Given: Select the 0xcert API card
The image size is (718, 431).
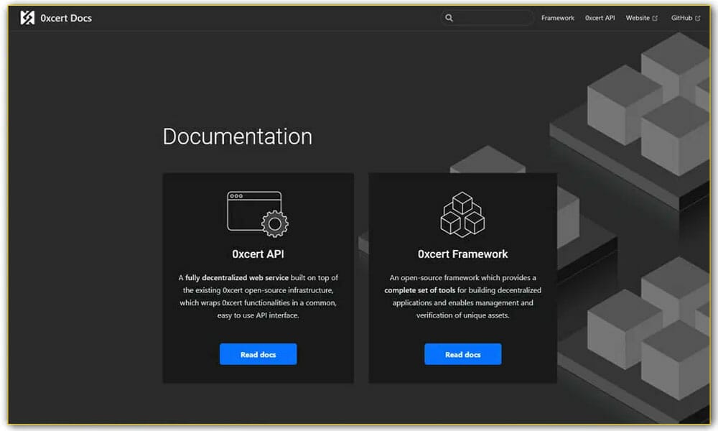Looking at the screenshot, I should [258, 277].
